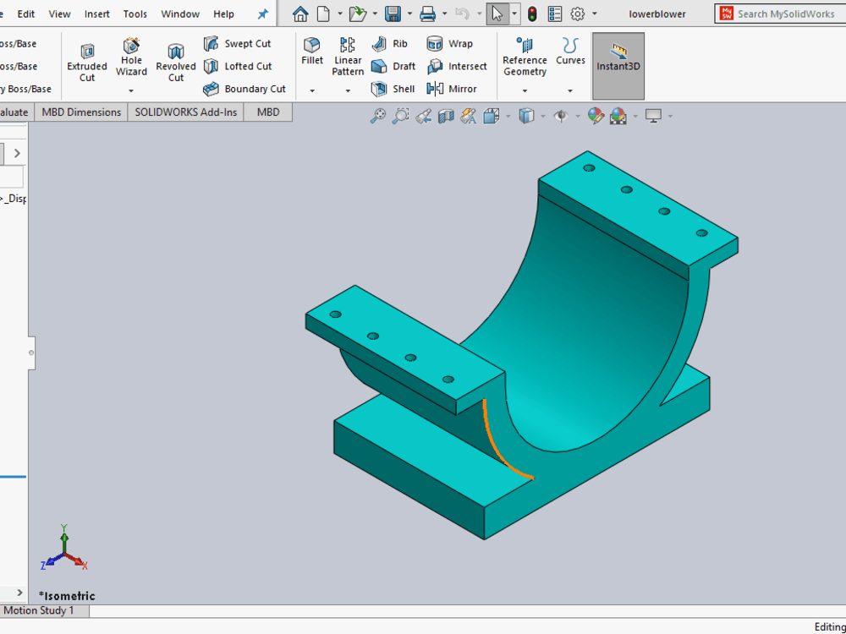Screen dimensions: 846x634
Task: Create a new document with the New icon
Action: coord(323,14)
